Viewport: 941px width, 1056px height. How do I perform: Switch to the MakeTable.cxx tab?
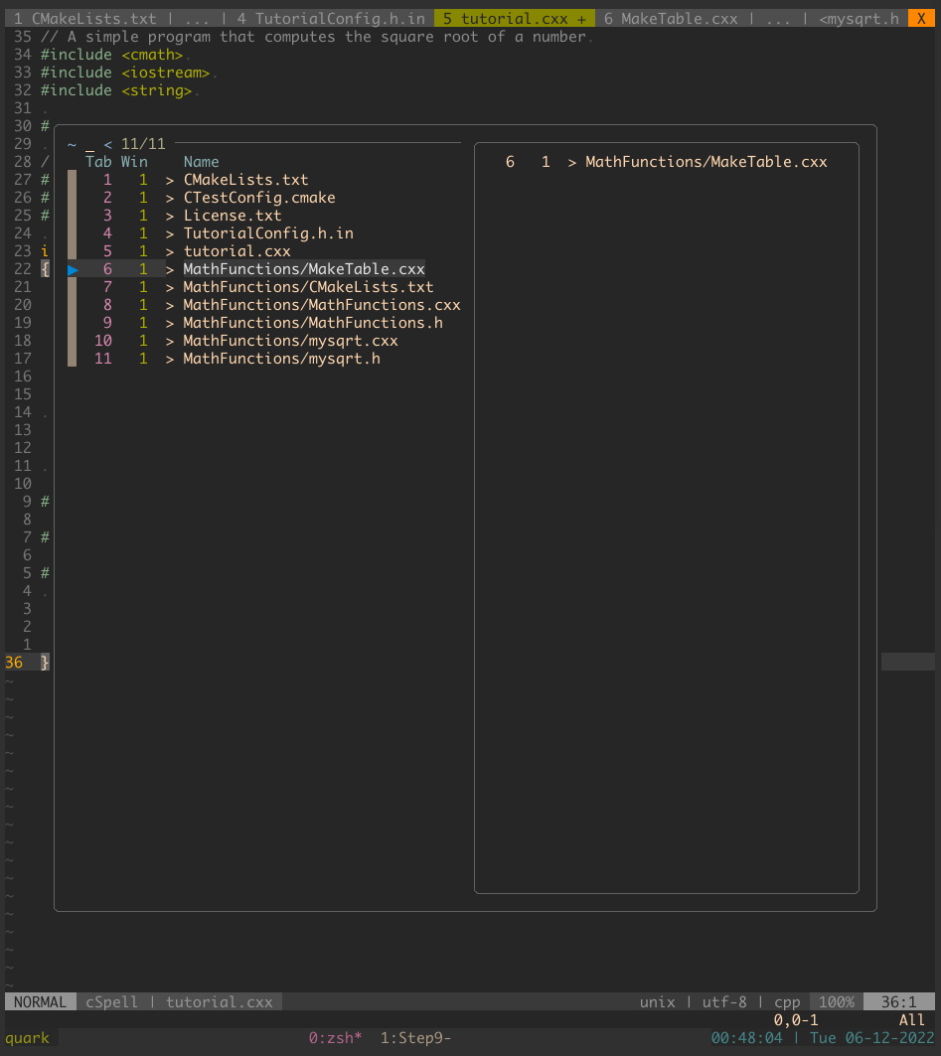pos(672,18)
